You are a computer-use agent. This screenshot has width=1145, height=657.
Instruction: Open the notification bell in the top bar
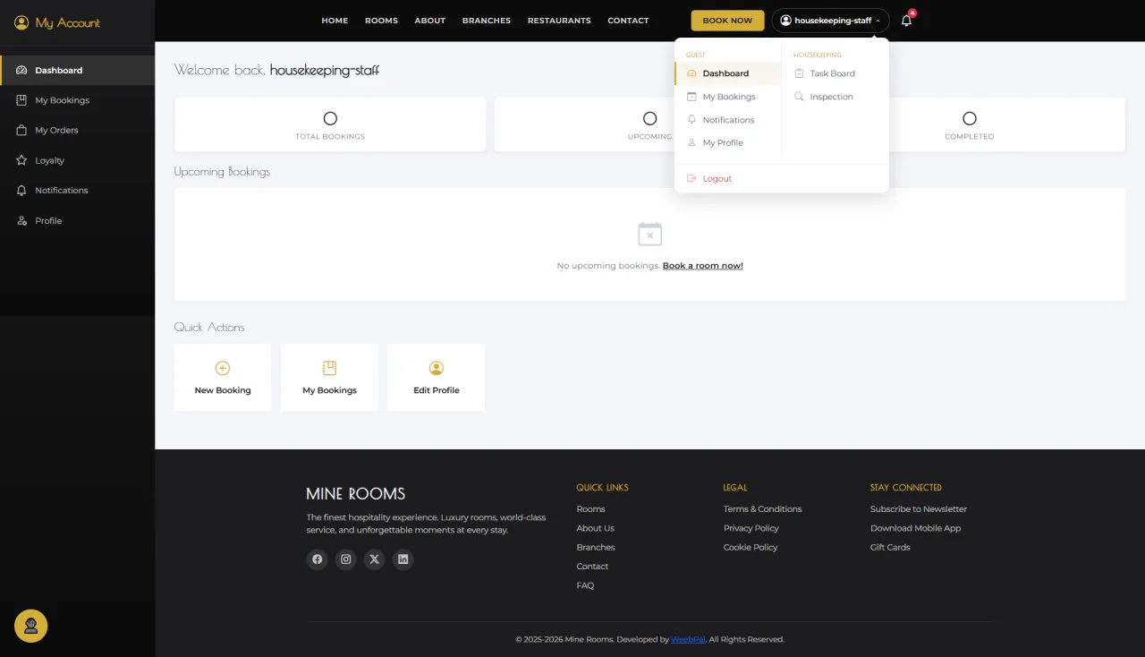point(906,20)
